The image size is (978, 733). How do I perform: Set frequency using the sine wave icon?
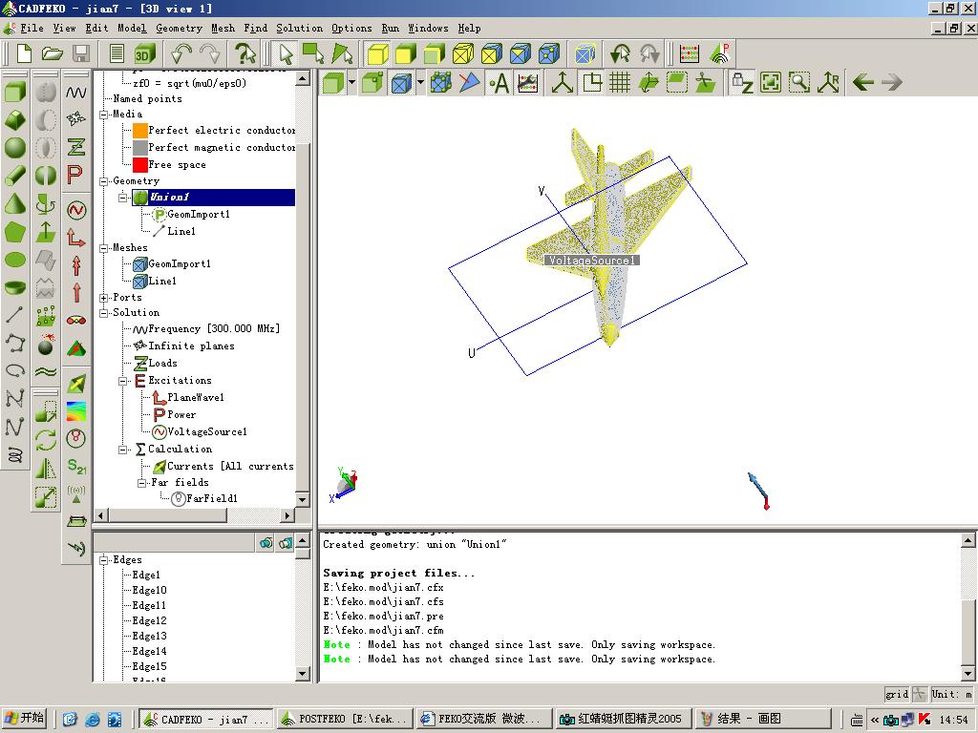pos(76,93)
